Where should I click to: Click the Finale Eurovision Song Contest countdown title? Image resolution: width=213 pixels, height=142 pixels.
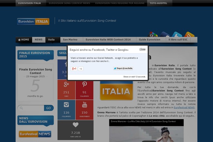pyautogui.click(x=35, y=71)
